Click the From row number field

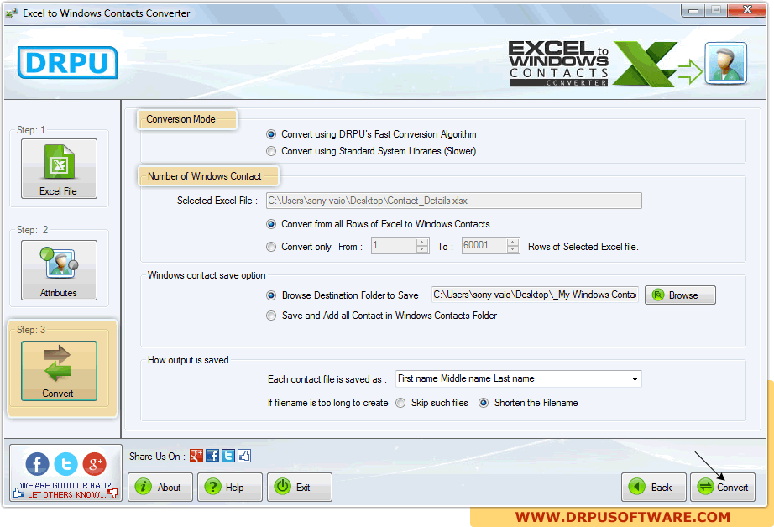click(394, 246)
